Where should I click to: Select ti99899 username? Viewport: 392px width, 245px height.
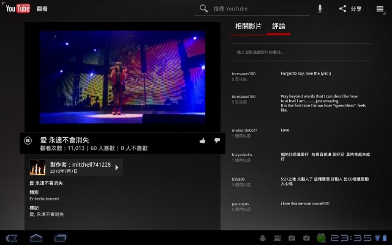(x=238, y=179)
